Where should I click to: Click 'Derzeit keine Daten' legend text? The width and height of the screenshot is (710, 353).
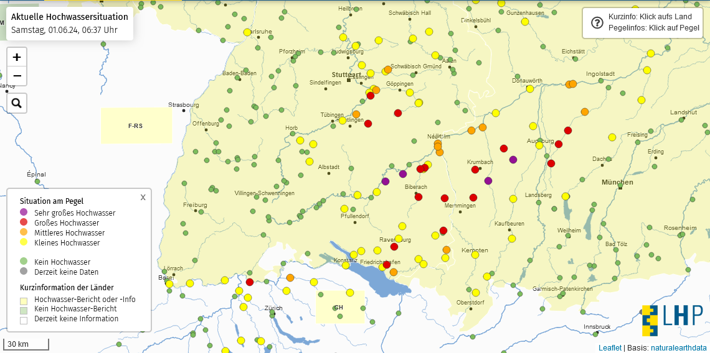[x=66, y=272]
